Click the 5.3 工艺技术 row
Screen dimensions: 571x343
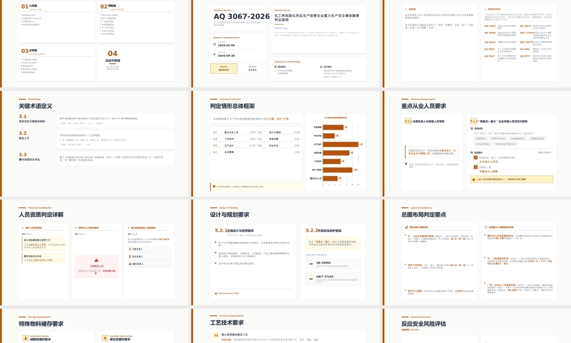click(x=234, y=139)
